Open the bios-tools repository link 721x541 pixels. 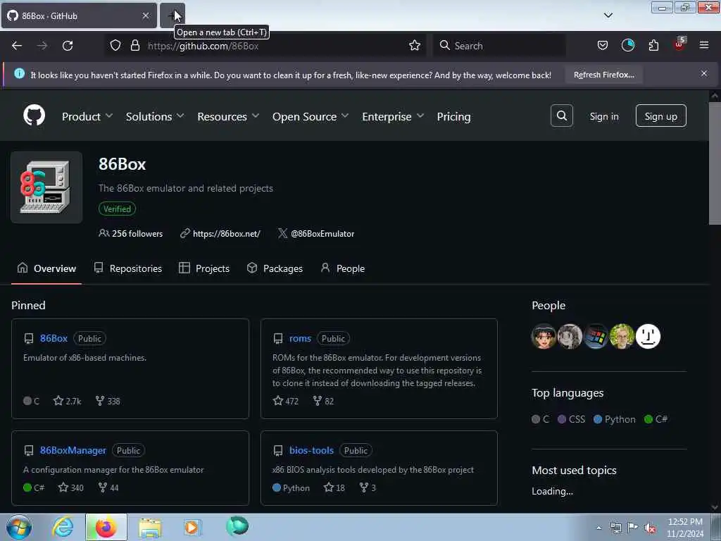[x=311, y=450]
